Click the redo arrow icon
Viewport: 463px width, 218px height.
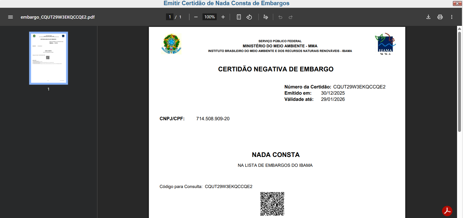coord(291,17)
